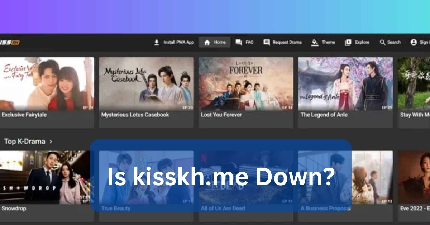The height and width of the screenshot is (225, 430).
Task: Open the Theme menu label
Action: click(x=328, y=42)
